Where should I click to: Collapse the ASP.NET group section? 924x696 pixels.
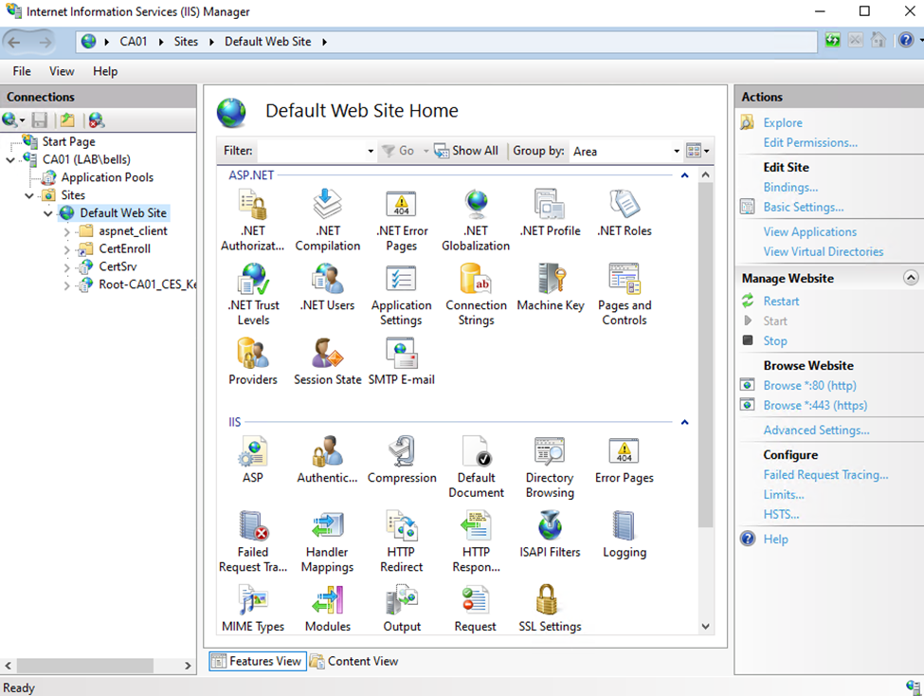click(x=684, y=175)
